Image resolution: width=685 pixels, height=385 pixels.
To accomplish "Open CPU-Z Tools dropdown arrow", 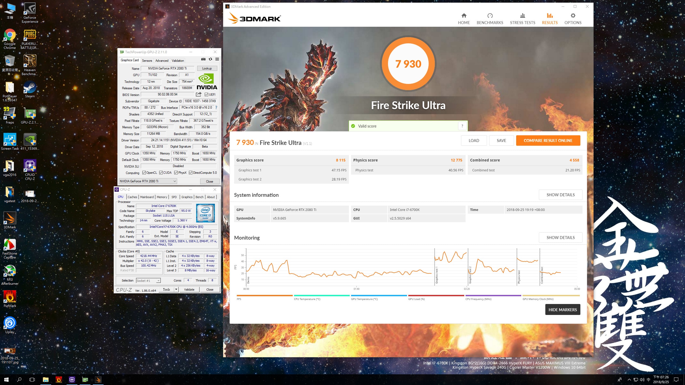I will pos(176,289).
